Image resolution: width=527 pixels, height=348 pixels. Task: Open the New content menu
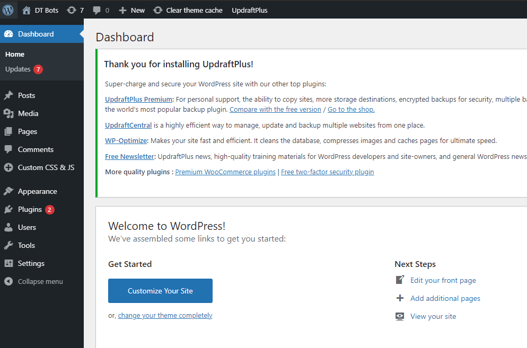click(131, 11)
